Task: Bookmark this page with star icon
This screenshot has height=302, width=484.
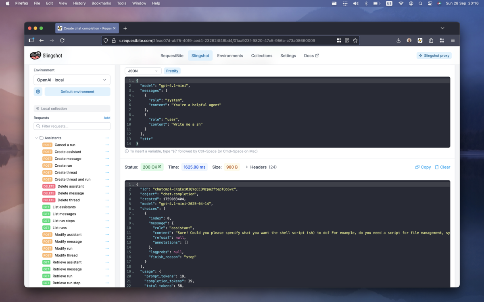Action: click(x=355, y=40)
